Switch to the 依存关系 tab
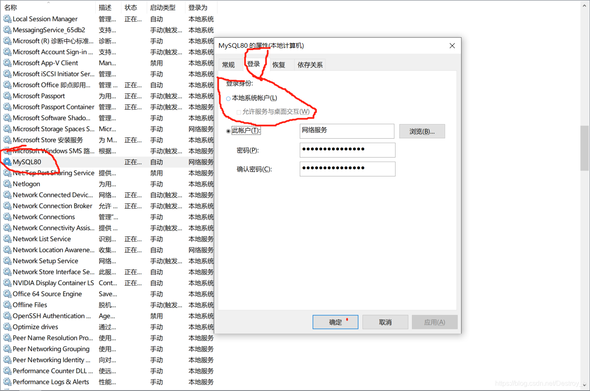 pos(310,65)
